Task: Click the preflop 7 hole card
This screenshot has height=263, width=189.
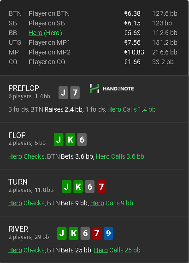Action: (75, 93)
